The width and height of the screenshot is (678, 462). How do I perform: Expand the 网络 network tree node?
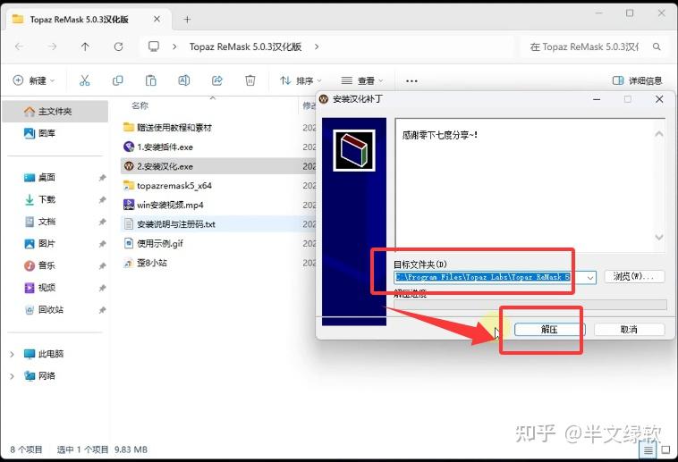click(13, 376)
